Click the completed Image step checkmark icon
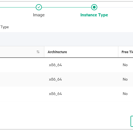Image resolution: width=133 pixels, height=131 pixels. 39,7
